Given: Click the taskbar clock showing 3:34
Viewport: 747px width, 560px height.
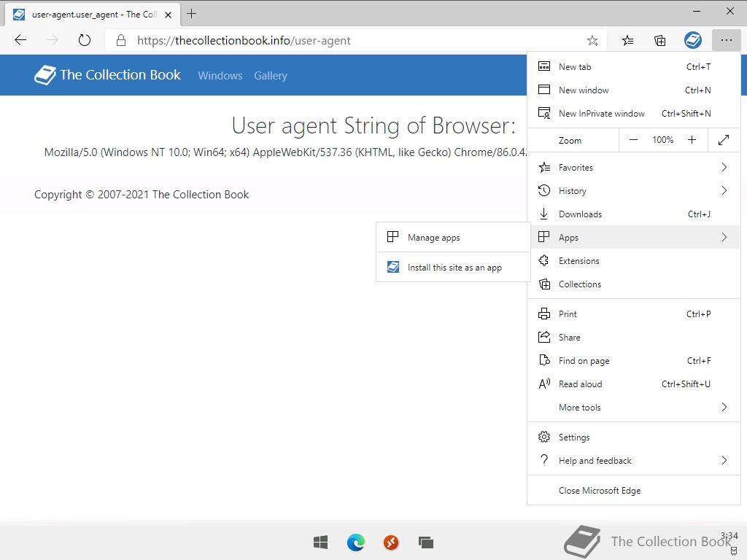Looking at the screenshot, I should (x=729, y=536).
